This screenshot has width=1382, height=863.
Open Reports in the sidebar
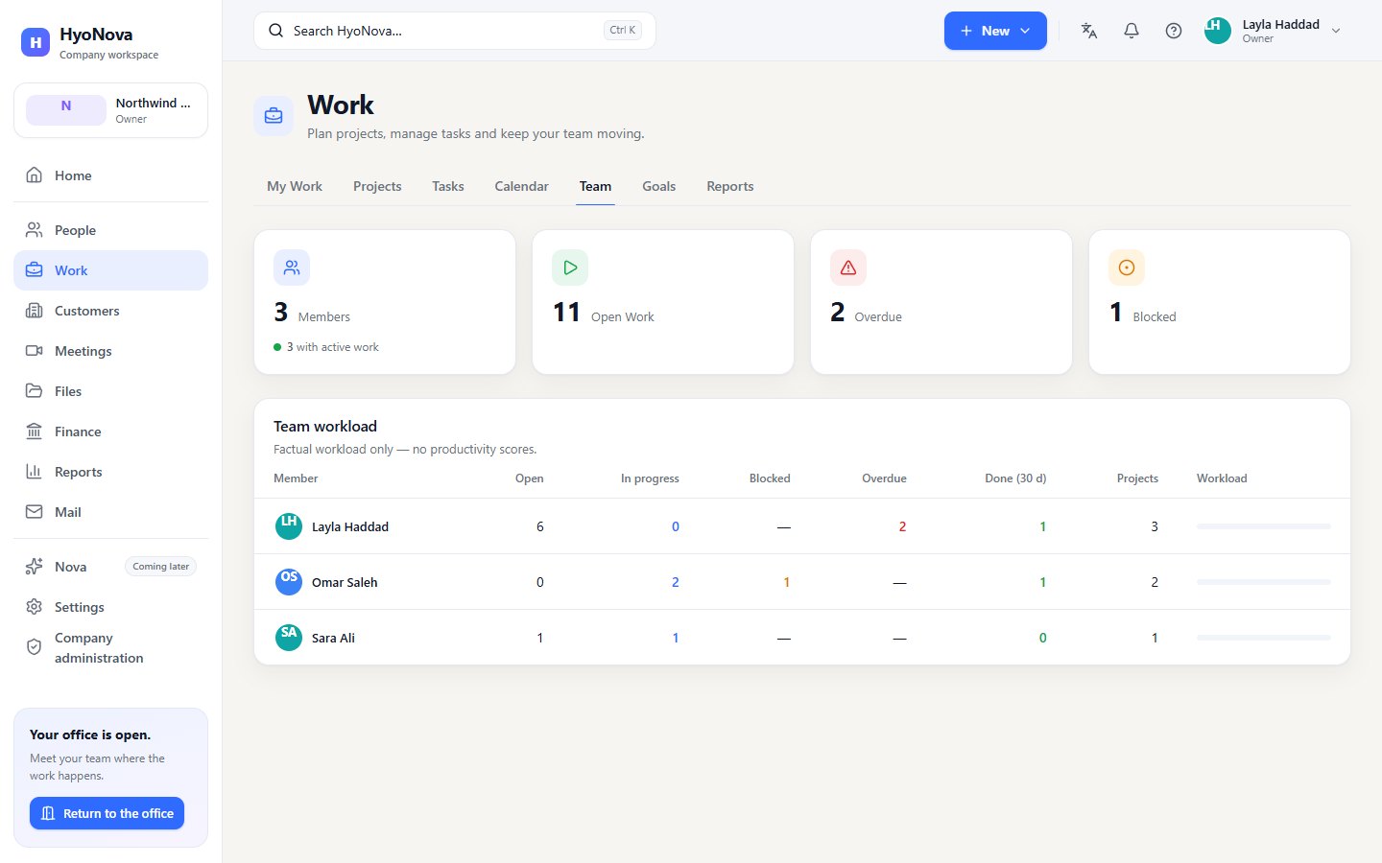[x=110, y=472]
